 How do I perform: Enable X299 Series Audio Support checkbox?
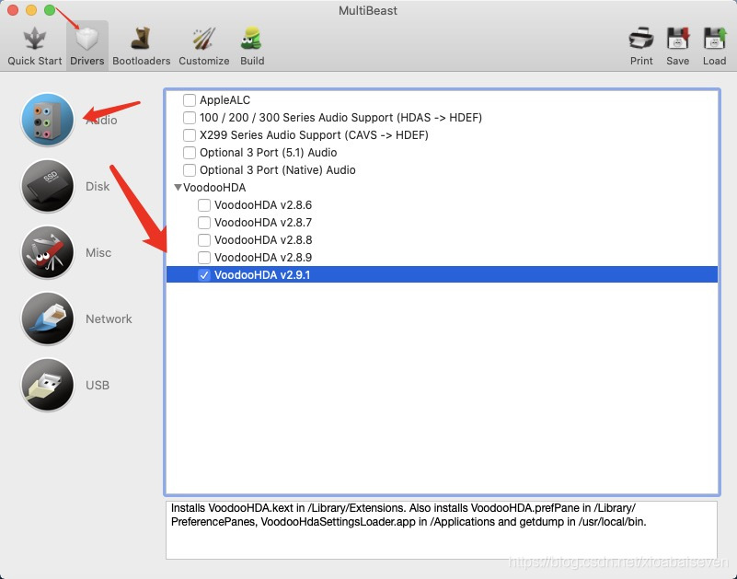[x=190, y=135]
